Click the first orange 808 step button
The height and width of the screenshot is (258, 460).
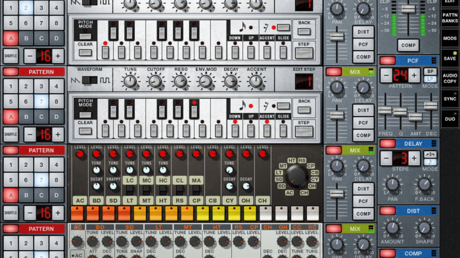point(77,213)
